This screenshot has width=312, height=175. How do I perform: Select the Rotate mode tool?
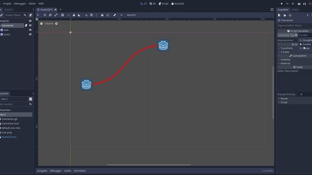tap(50, 15)
